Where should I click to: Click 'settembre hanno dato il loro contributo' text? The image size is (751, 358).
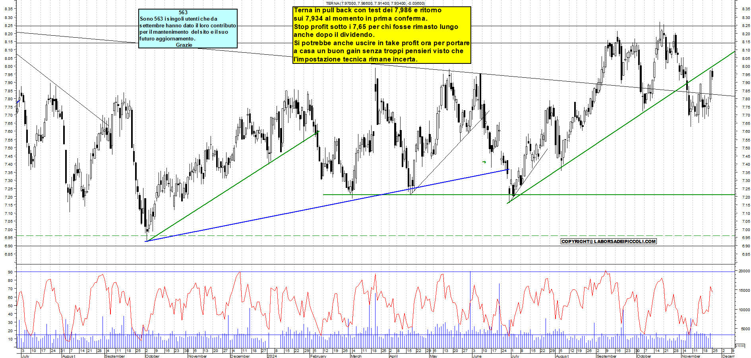click(188, 25)
